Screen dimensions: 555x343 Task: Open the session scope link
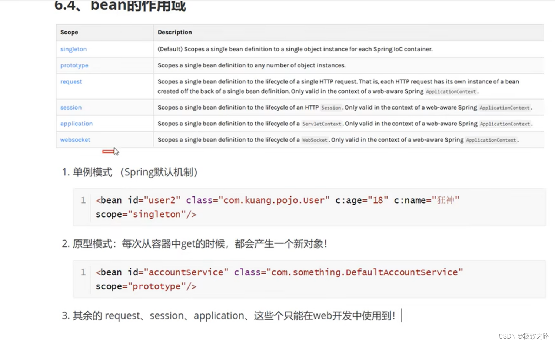tap(71, 107)
